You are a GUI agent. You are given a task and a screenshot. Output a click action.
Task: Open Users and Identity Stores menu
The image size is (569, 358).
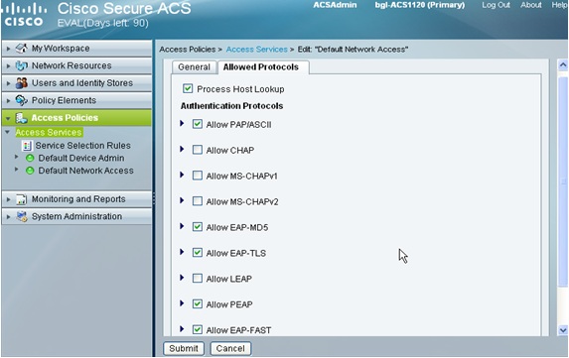(76, 83)
